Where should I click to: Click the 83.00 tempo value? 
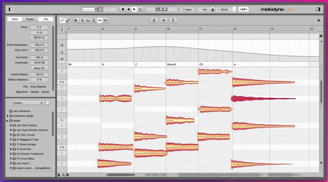224,10
